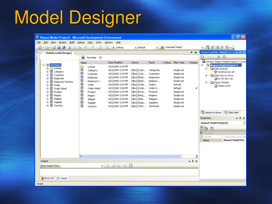Select Model1.smdl in Solution Explorer
272x204 pixels.
tap(224, 86)
